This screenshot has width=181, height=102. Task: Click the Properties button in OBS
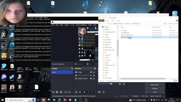(79, 64)
